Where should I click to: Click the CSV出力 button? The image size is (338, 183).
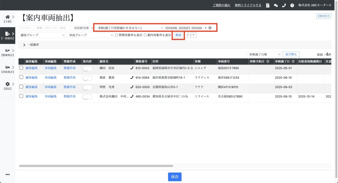click(323, 16)
